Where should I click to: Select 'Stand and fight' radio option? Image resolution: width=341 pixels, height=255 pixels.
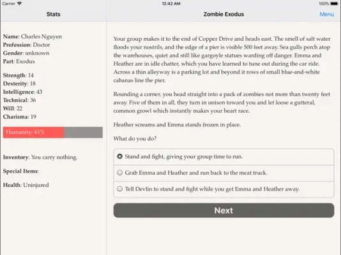coord(224,157)
